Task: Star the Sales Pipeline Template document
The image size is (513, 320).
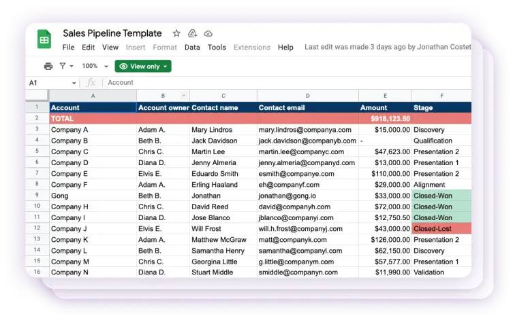Action: [176, 33]
